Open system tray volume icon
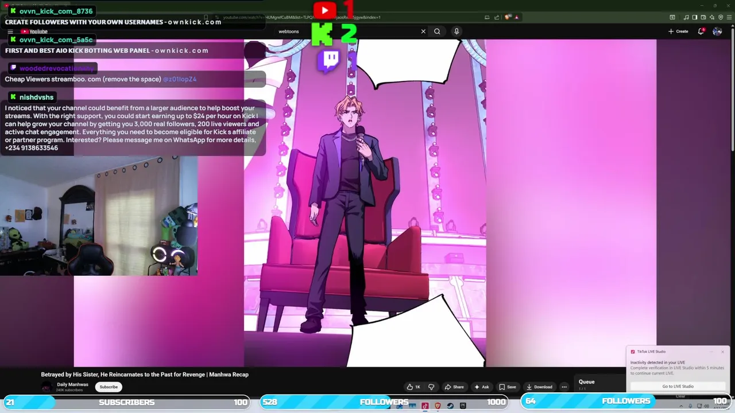Screen dimensions: 735x413 pos(706,406)
